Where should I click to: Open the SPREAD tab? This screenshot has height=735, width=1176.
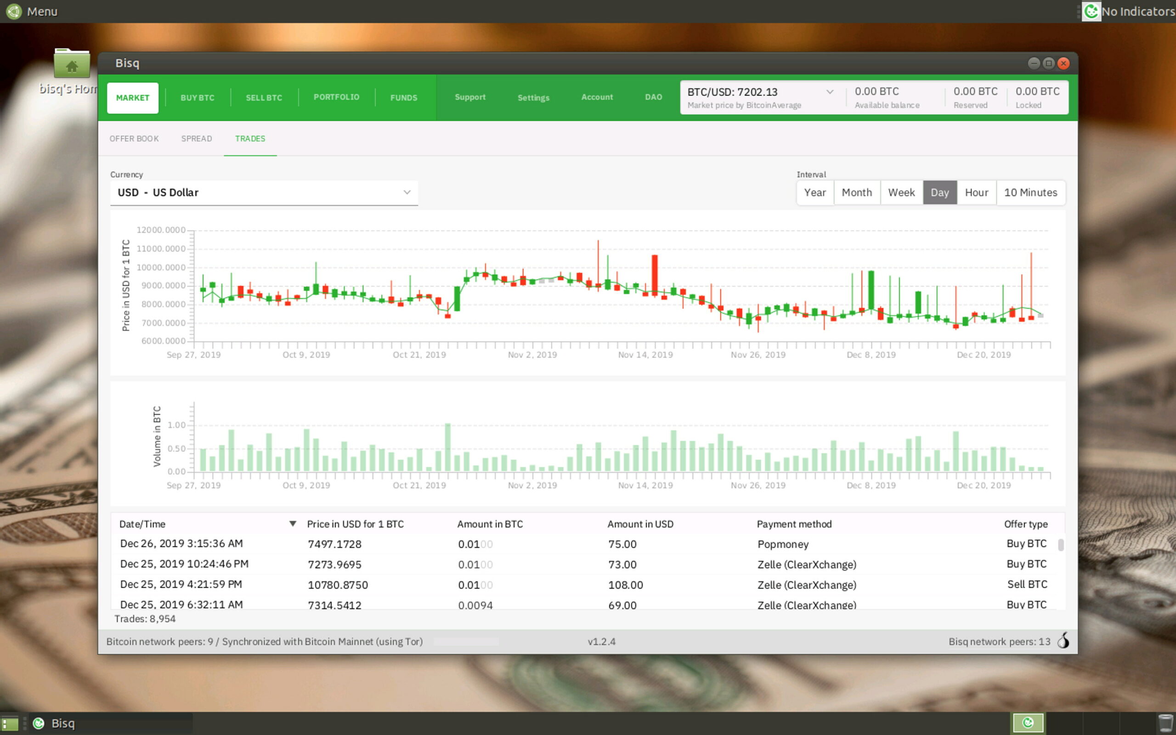[196, 139]
